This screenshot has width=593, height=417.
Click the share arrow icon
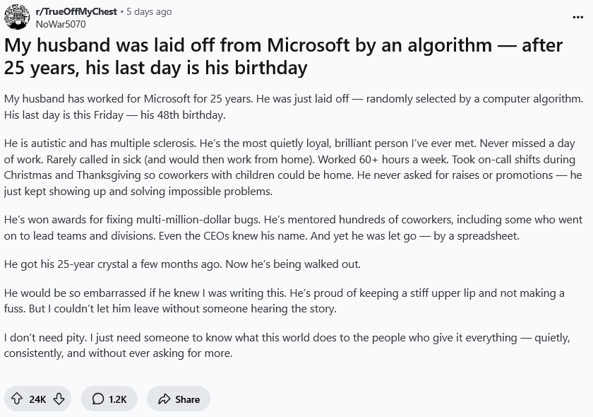(x=164, y=399)
